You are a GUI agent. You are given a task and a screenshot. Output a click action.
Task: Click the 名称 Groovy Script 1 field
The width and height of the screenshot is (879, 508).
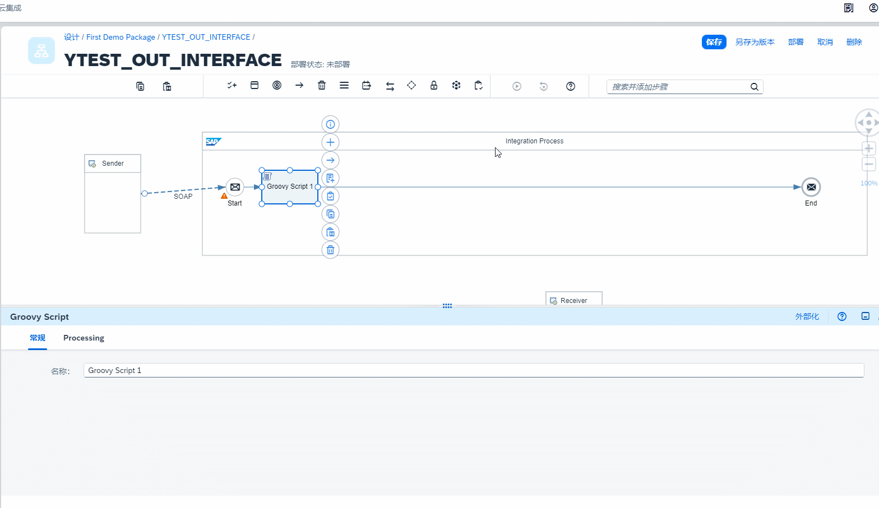click(x=473, y=370)
